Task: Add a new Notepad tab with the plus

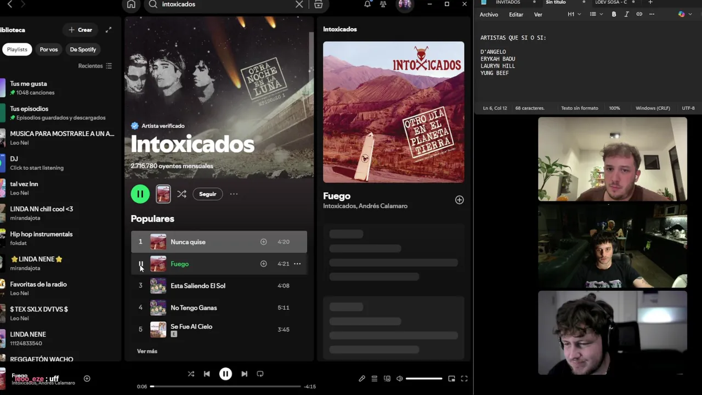Action: 650,2
